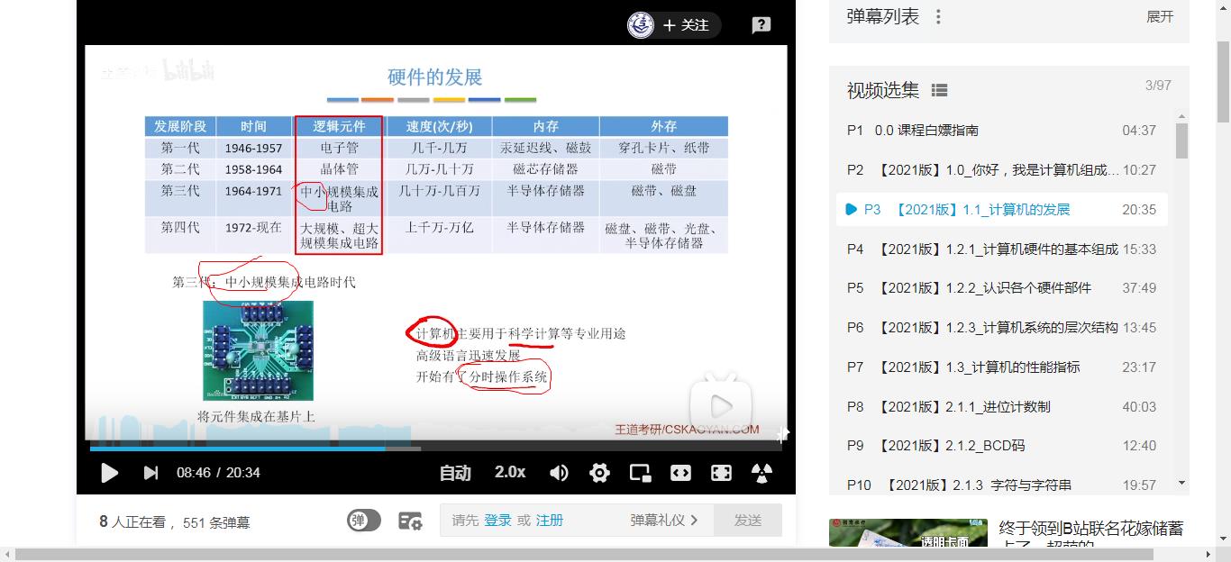Screen dimensions: 1231x562
Task: Select P9 2.1.2 BCD码
Action: (1001, 446)
